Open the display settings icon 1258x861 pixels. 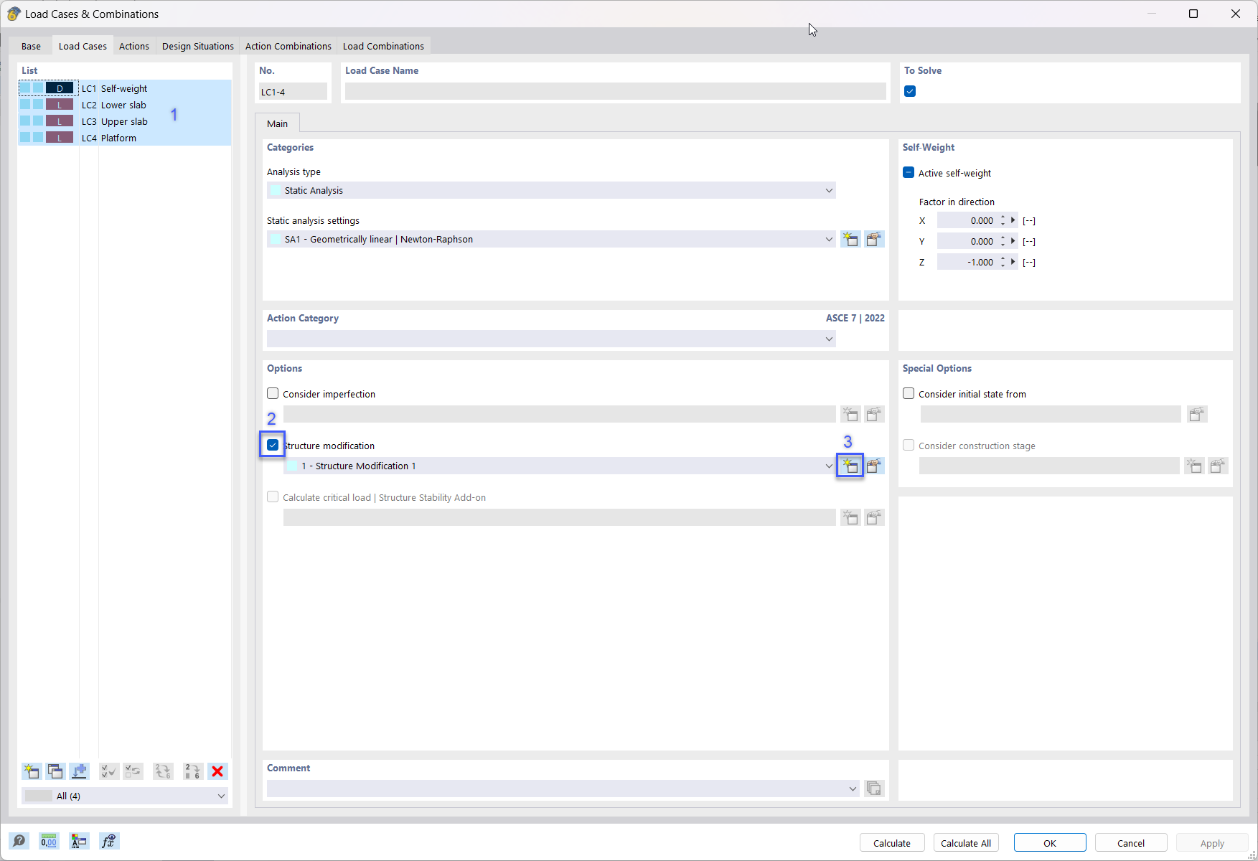(x=79, y=840)
